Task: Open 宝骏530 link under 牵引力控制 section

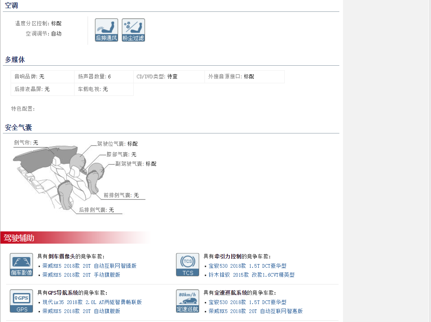Action: point(247,266)
